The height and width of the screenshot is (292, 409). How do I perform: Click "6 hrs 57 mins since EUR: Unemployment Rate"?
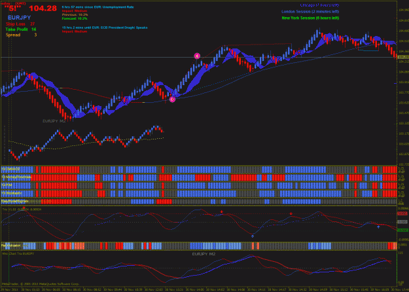tap(98, 7)
